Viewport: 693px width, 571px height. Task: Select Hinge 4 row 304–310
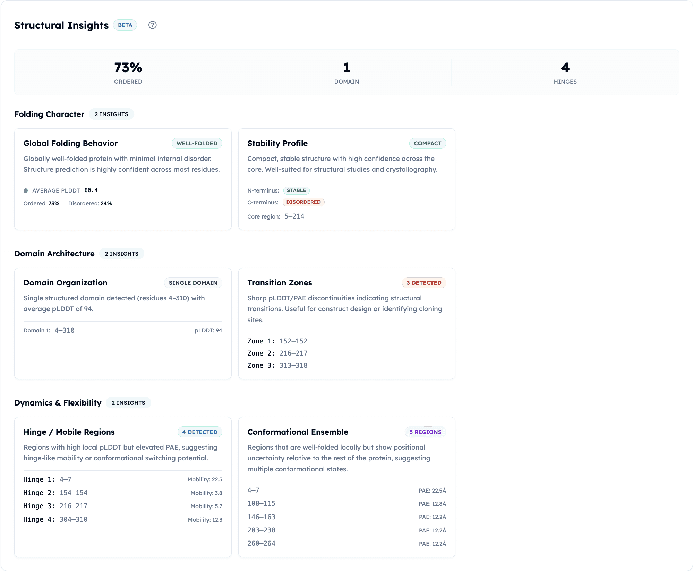(73, 519)
